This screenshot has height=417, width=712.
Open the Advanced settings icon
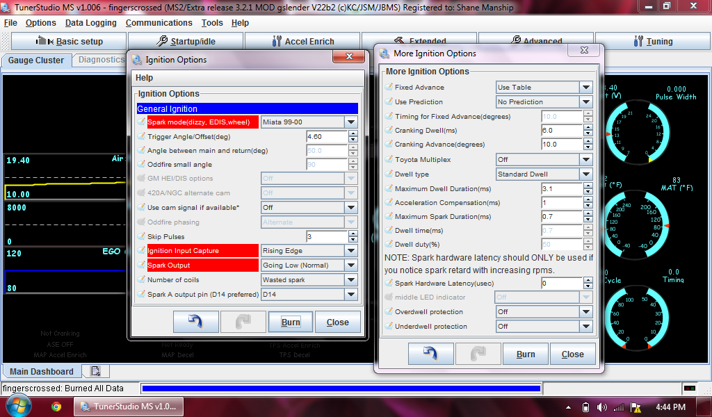click(535, 41)
